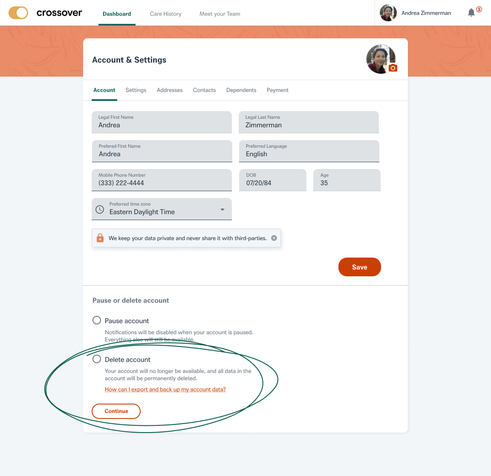Select the Pause account radio button
This screenshot has height=476, width=491.
pyautogui.click(x=97, y=320)
